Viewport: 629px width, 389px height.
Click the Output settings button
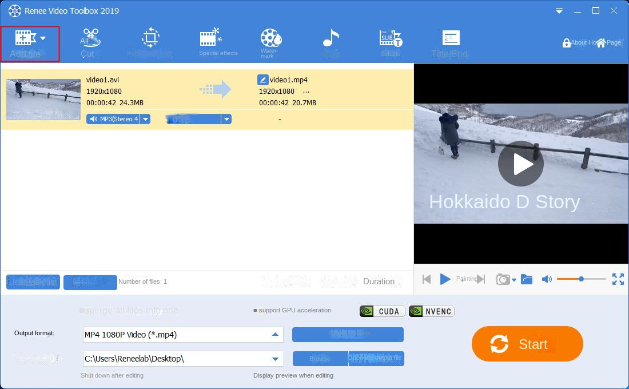pos(348,335)
